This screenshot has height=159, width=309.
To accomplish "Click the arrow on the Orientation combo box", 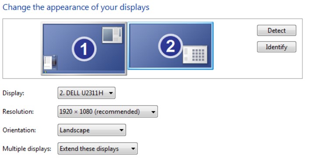I will tap(121, 130).
